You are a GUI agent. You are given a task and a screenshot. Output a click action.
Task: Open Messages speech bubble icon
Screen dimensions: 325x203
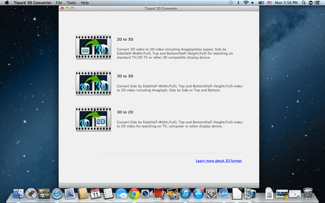coord(121,194)
